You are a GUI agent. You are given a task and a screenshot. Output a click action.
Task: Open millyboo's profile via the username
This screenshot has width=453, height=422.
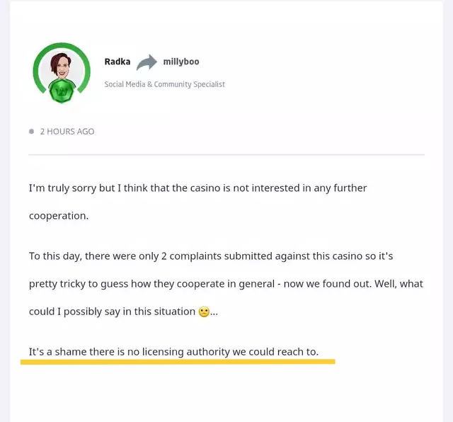[181, 62]
